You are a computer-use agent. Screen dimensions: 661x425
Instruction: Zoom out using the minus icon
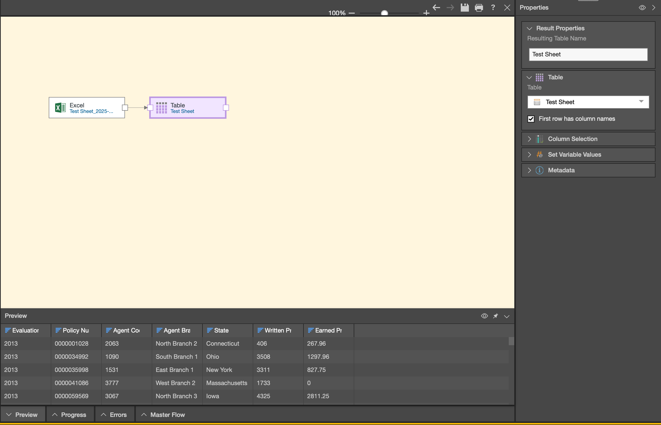tap(352, 13)
